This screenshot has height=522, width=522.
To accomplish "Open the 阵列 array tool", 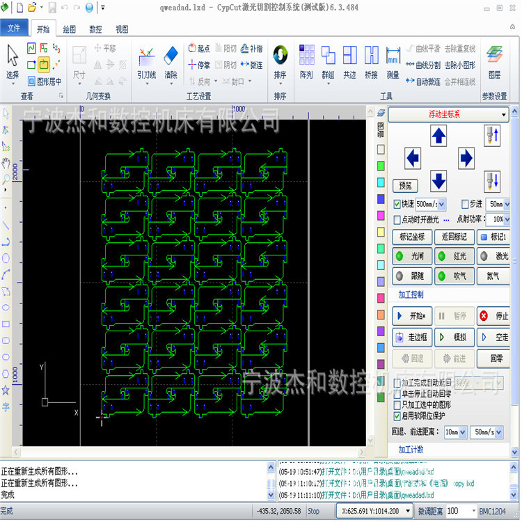I will click(x=306, y=61).
